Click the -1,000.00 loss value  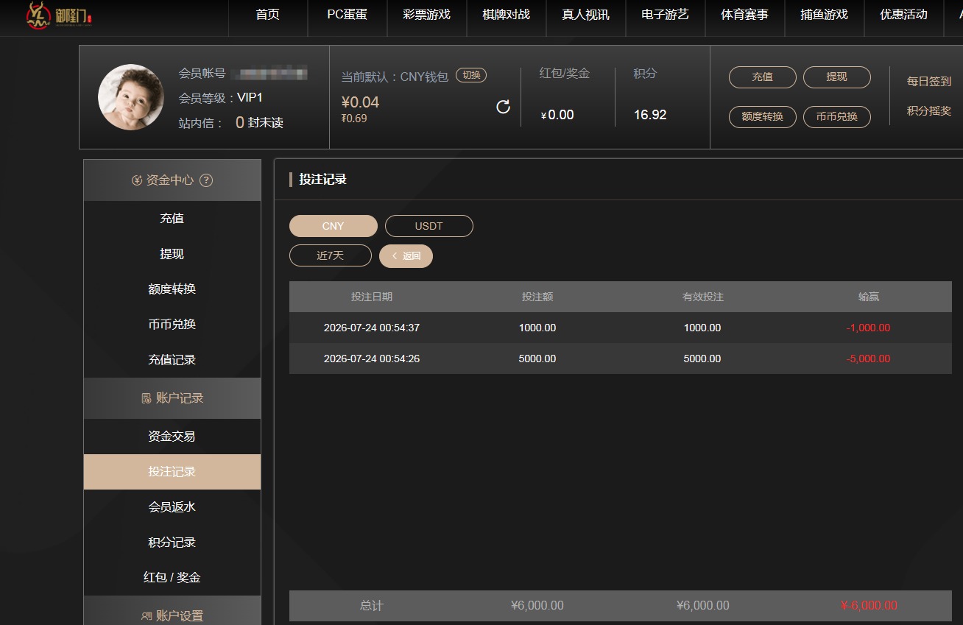pyautogui.click(x=869, y=328)
